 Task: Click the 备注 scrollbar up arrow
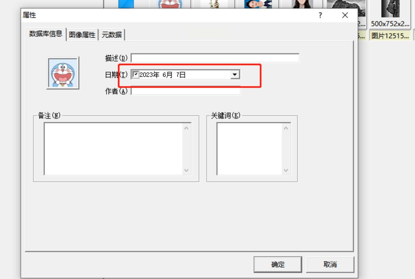186,128
